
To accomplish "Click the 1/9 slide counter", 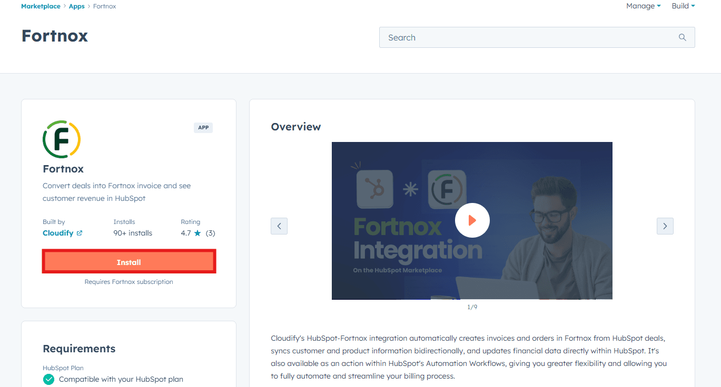I will [x=472, y=307].
